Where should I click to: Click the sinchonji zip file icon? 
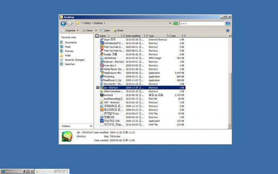102,95
